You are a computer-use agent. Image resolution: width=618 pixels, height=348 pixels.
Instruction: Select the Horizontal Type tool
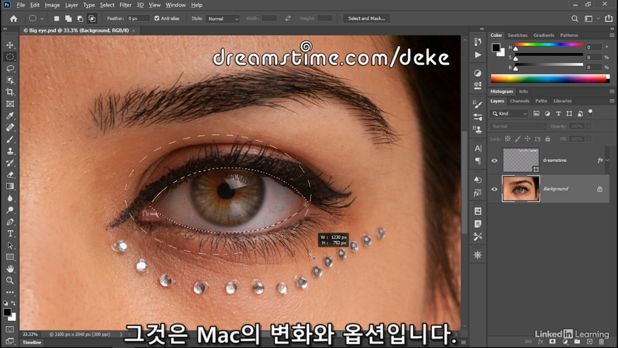pyautogui.click(x=10, y=233)
